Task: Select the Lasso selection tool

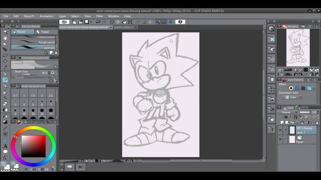Action: pyautogui.click(x=6, y=55)
